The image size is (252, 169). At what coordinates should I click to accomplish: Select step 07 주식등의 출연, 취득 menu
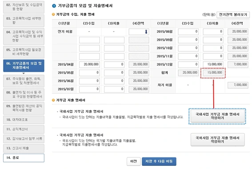click(24, 81)
